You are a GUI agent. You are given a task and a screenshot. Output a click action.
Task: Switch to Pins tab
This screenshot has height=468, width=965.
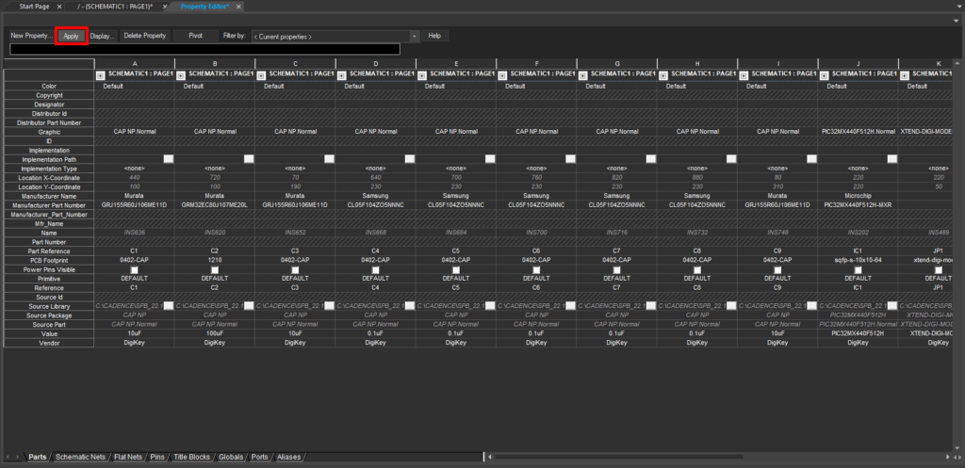[x=157, y=458]
